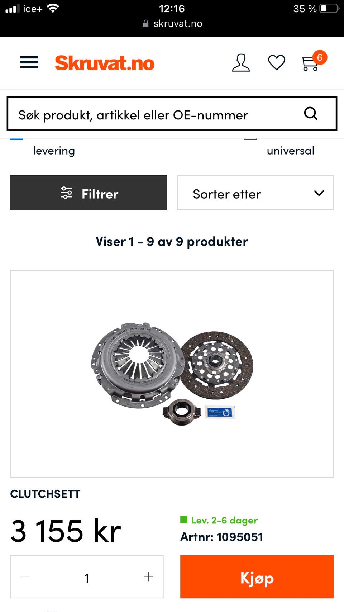Open the Filtrer filter panel

click(89, 193)
